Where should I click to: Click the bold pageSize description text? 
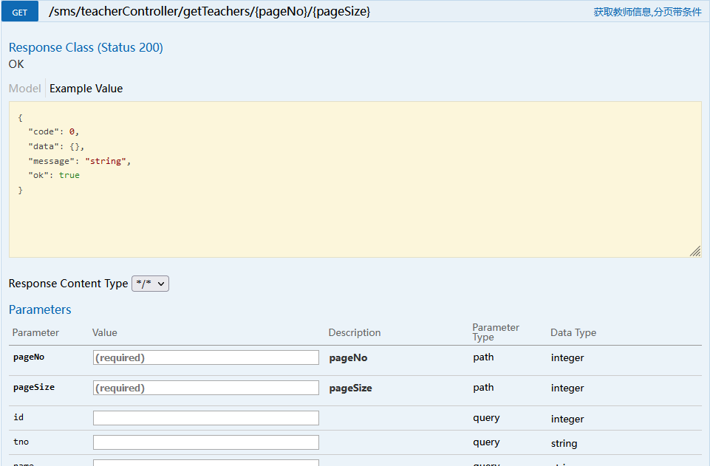pyautogui.click(x=350, y=388)
